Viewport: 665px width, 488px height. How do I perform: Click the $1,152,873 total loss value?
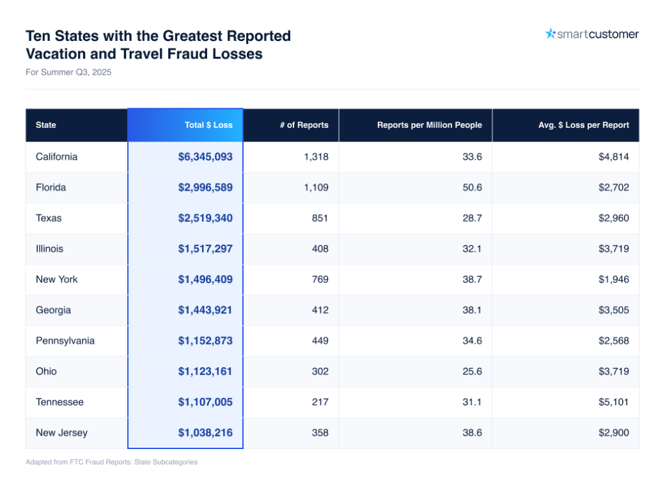pyautogui.click(x=205, y=341)
